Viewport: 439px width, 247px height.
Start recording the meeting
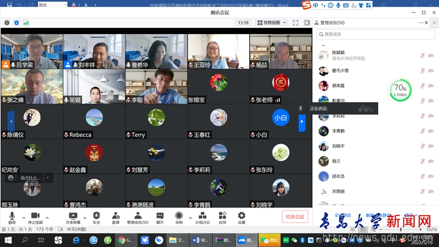point(179,217)
